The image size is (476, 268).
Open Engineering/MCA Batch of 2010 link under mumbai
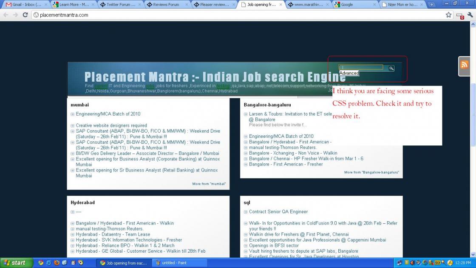pyautogui.click(x=108, y=114)
